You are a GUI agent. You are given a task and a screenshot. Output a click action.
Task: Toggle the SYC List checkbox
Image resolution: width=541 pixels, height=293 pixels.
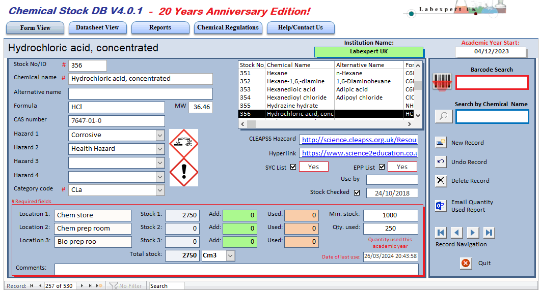click(293, 167)
